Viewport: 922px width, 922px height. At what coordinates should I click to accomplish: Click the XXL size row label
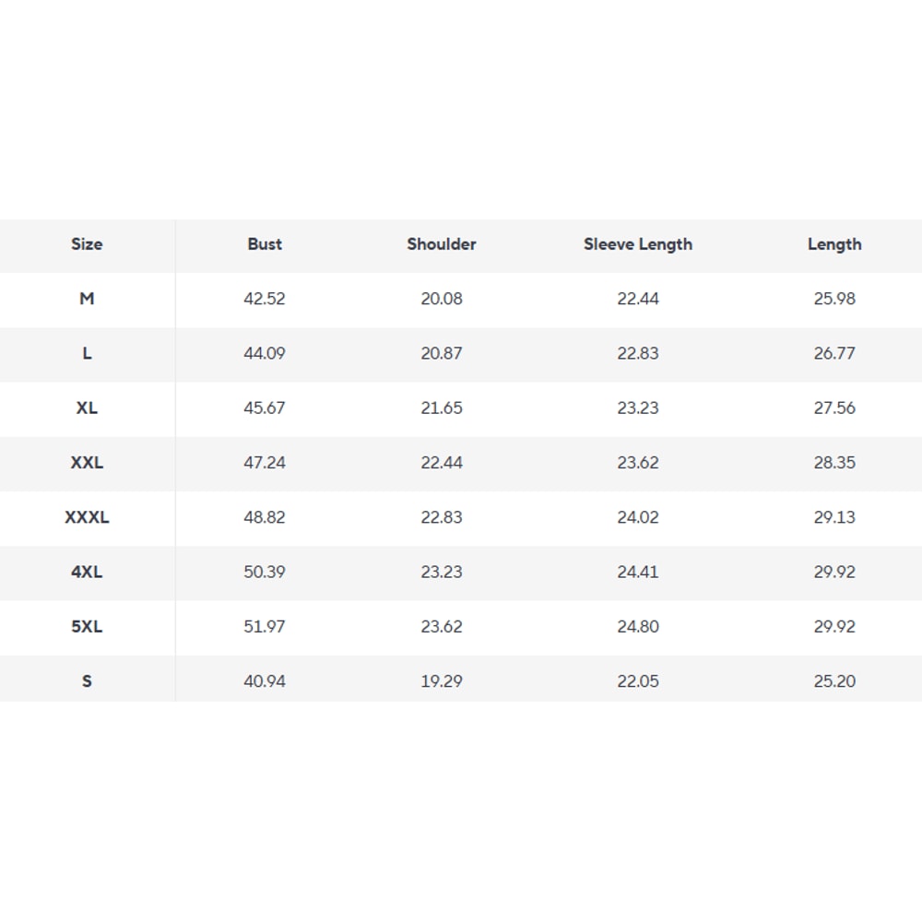[87, 463]
